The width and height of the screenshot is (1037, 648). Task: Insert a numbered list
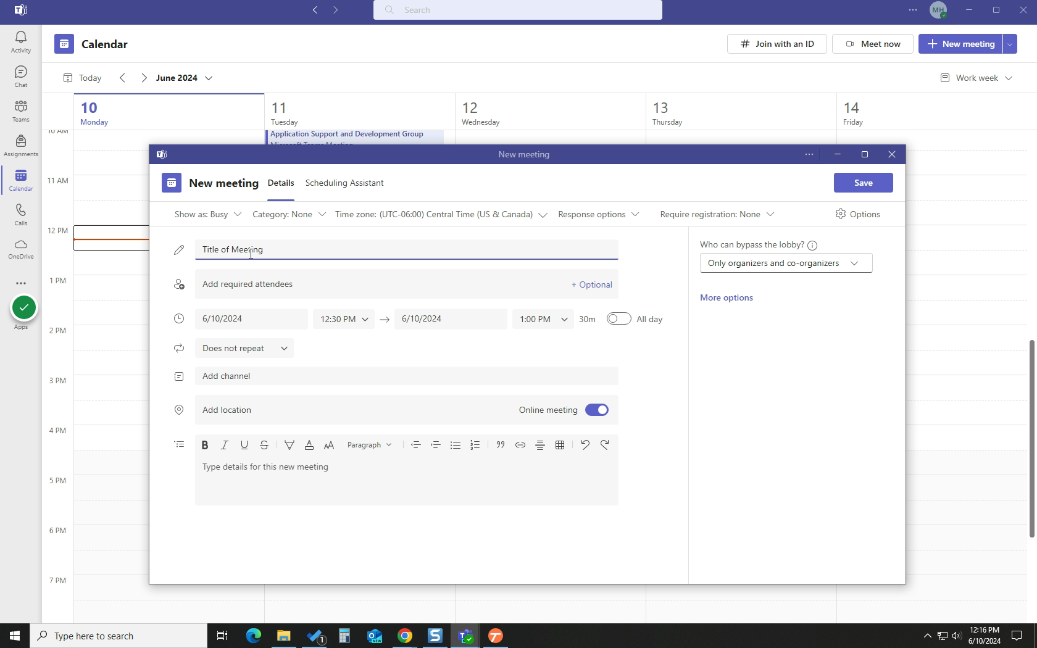(475, 445)
